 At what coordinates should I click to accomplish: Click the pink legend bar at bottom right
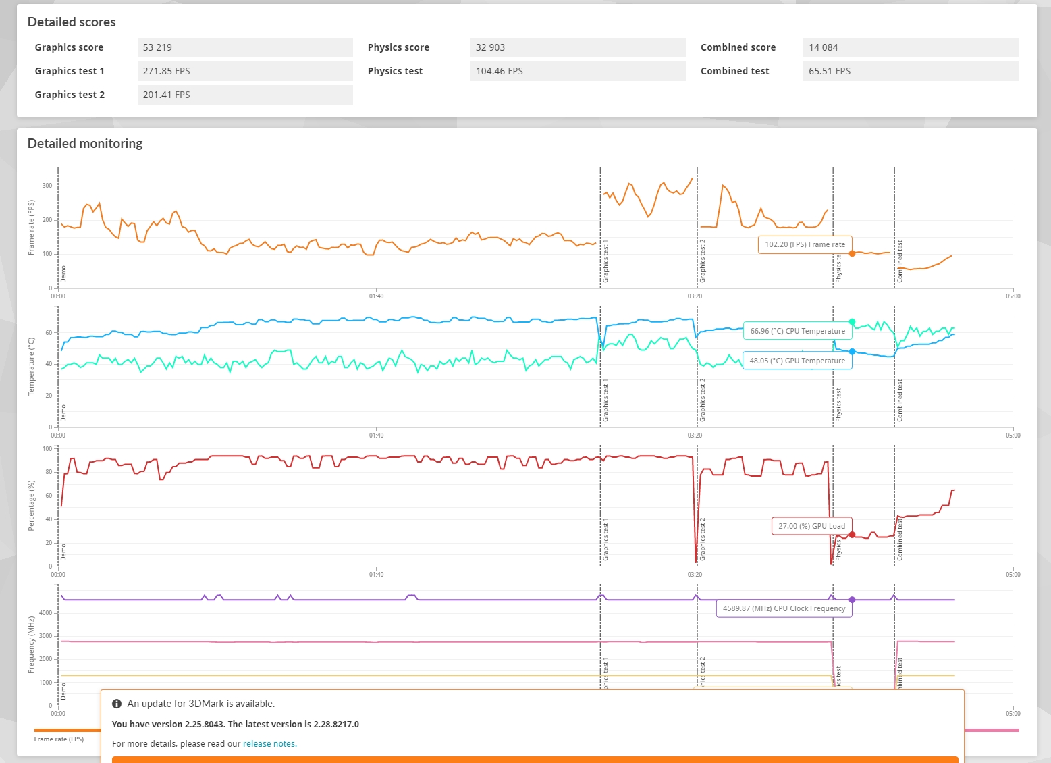(992, 730)
